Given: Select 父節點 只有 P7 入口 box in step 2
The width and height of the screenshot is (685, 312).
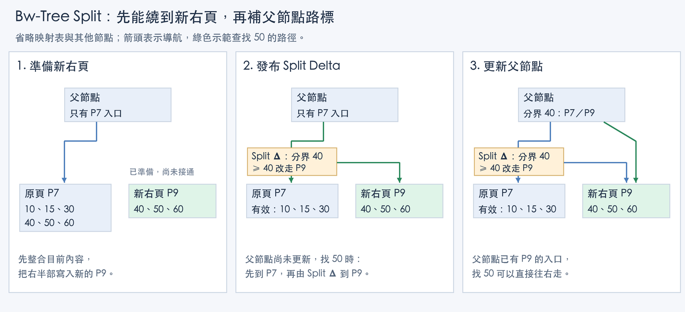Looking at the screenshot, I should [345, 105].
